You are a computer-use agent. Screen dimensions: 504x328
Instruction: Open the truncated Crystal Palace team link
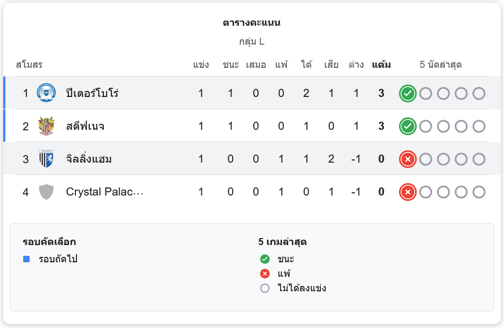coord(104,192)
